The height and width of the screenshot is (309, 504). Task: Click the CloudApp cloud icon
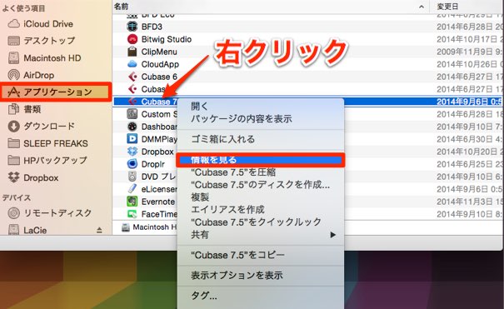coord(132,64)
